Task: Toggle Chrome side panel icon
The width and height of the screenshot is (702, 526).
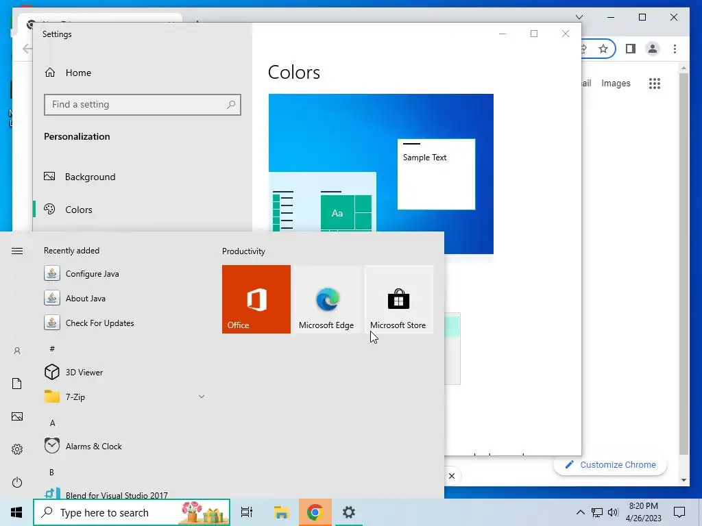Action: (631, 49)
